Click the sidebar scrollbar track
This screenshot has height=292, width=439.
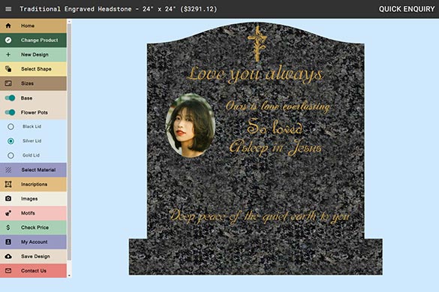pyautogui.click(x=69, y=149)
